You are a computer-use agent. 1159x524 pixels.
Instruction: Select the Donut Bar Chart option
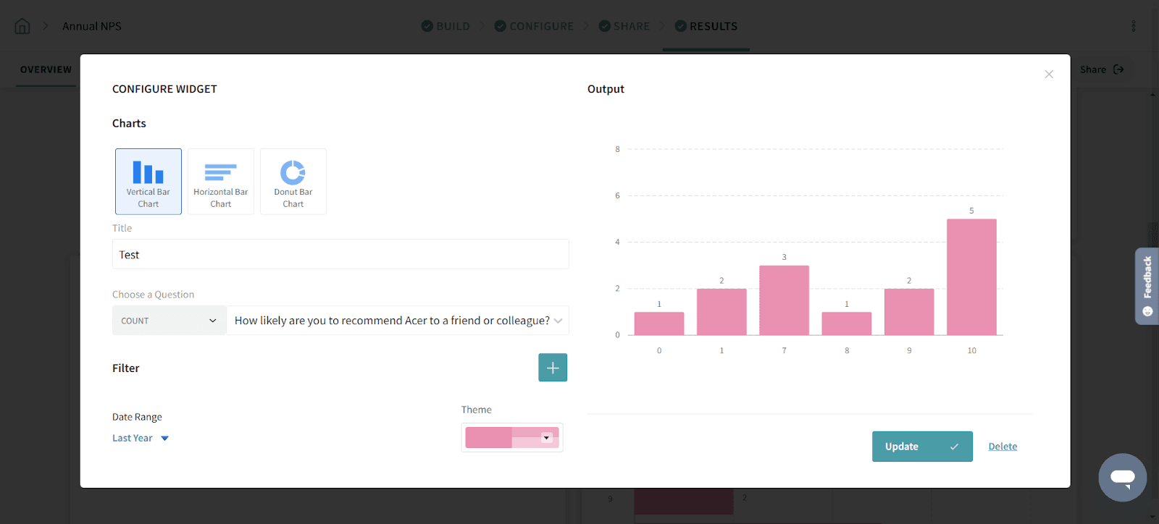293,182
